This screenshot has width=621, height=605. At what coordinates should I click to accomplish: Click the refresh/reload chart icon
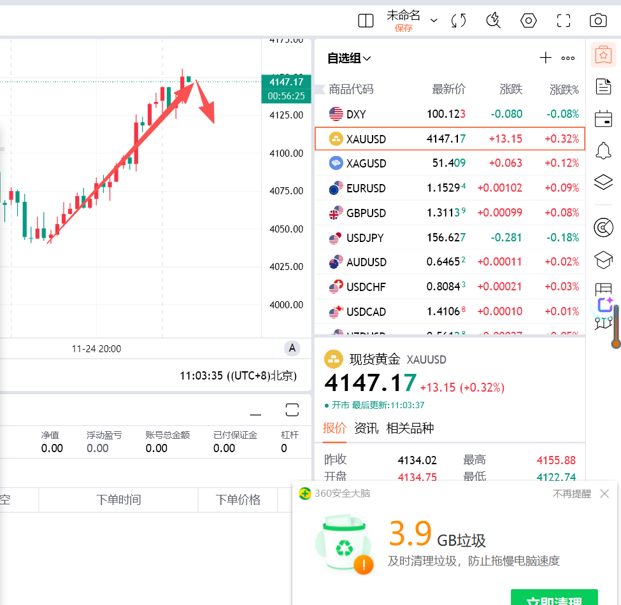point(458,20)
